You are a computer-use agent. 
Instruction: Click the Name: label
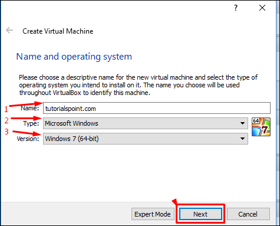click(x=30, y=108)
